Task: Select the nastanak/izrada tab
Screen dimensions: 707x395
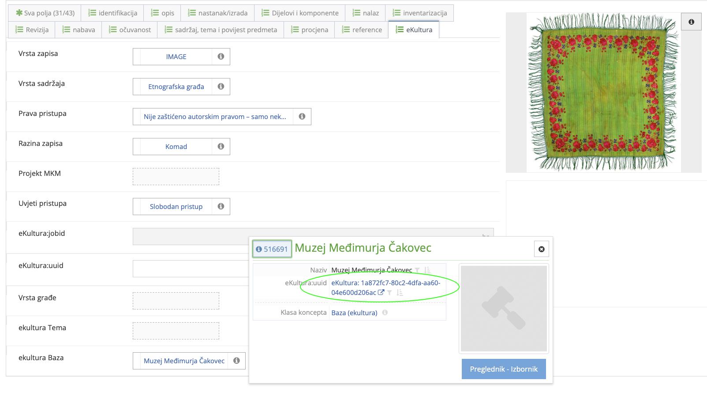Action: [217, 13]
